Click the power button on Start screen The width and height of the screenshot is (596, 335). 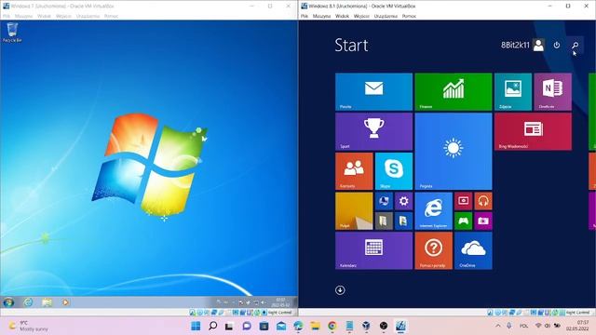point(557,45)
